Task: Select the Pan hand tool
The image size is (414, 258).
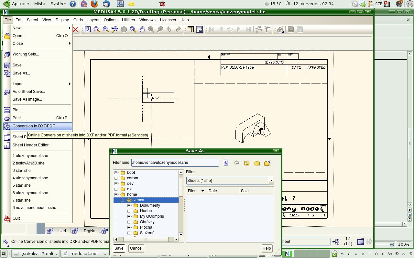Action: [x=142, y=29]
